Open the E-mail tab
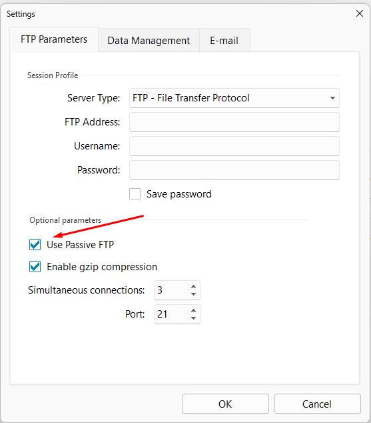The image size is (371, 423). [x=224, y=41]
